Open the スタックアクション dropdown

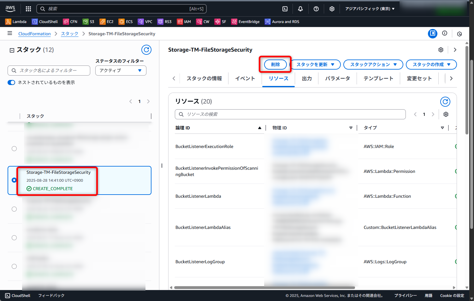point(373,65)
